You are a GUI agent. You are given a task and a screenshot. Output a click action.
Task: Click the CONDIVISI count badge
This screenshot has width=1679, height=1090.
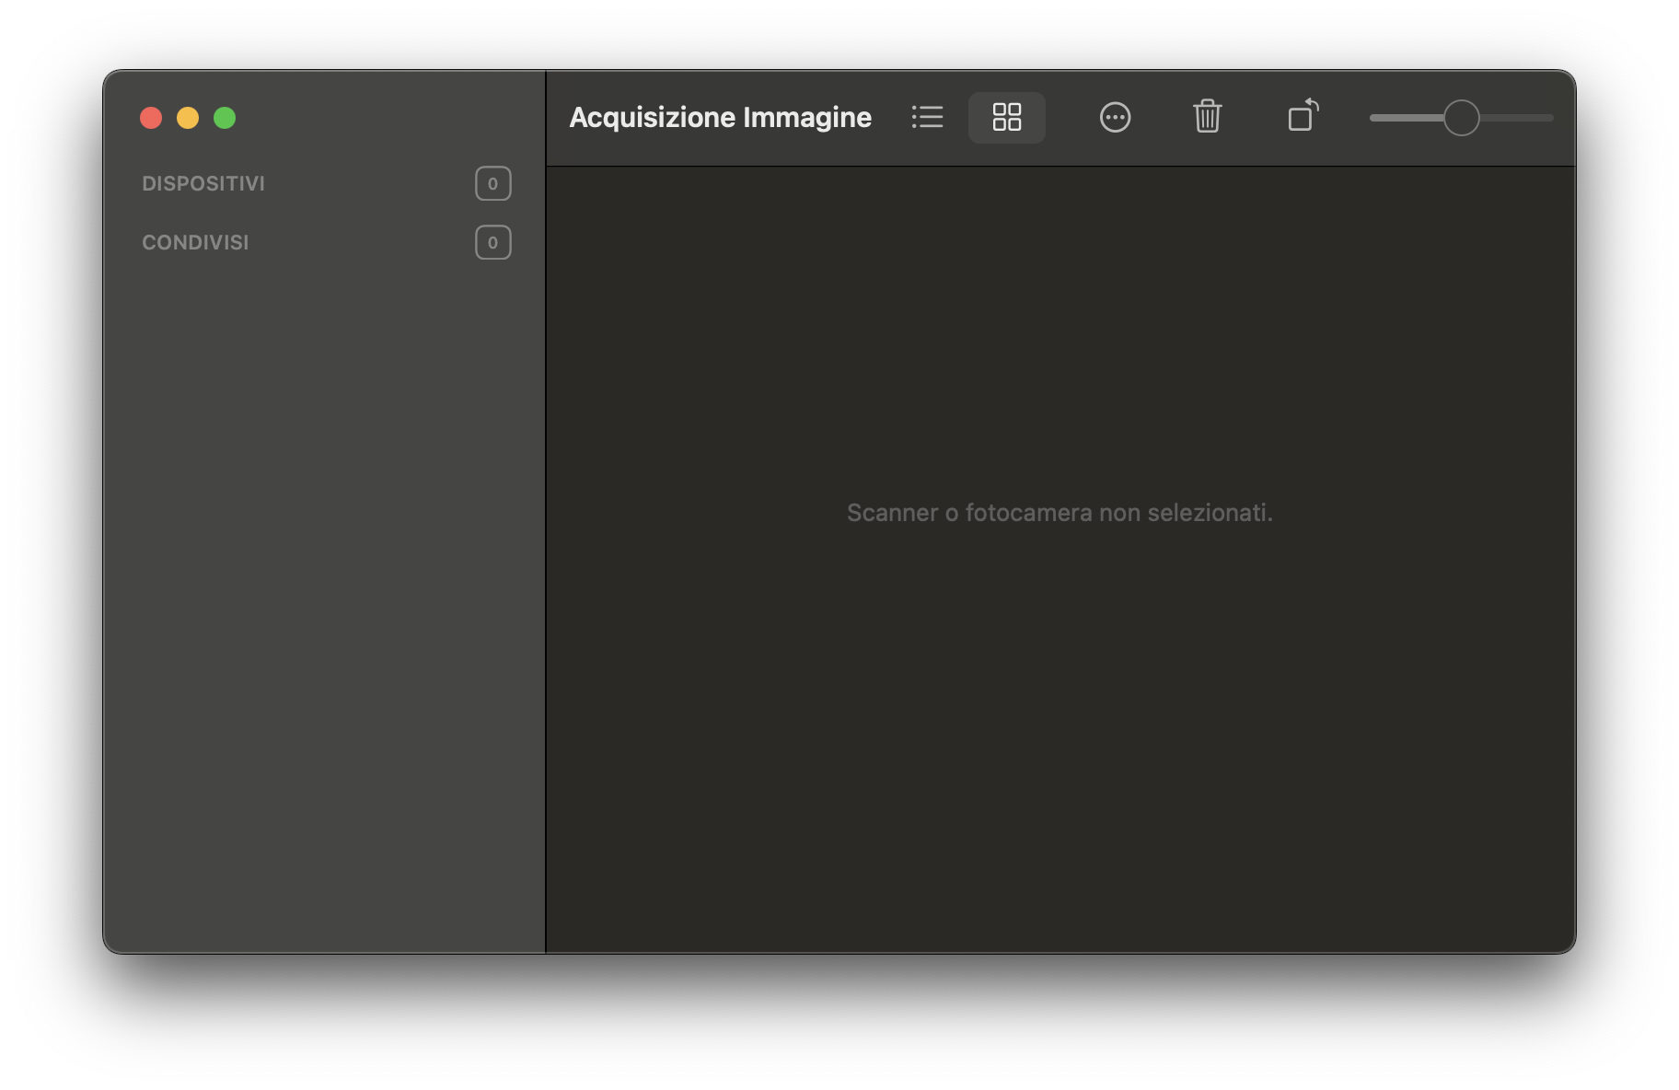click(x=492, y=242)
